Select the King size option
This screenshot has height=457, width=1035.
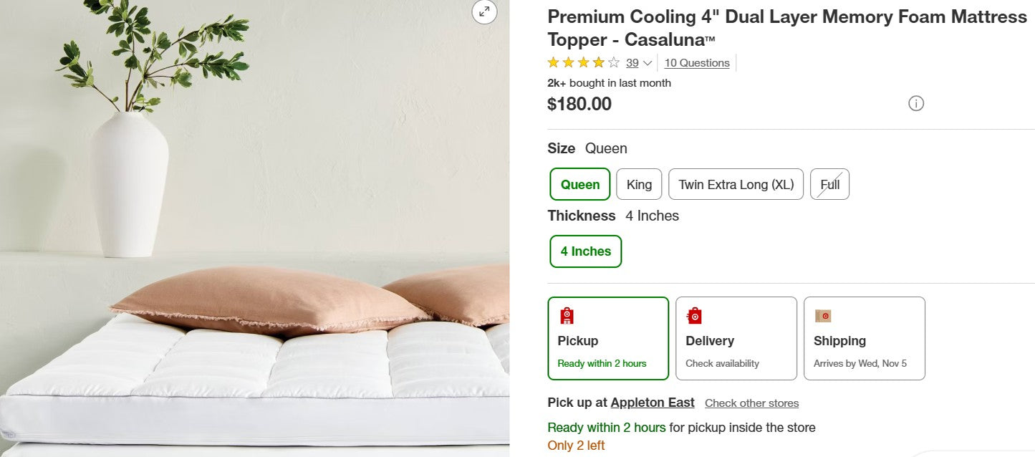click(x=638, y=184)
